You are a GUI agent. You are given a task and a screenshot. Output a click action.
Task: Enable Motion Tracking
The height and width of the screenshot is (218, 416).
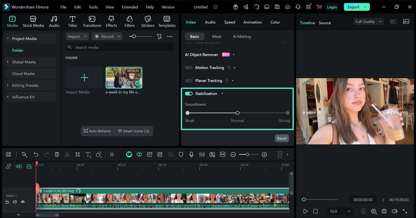point(188,67)
